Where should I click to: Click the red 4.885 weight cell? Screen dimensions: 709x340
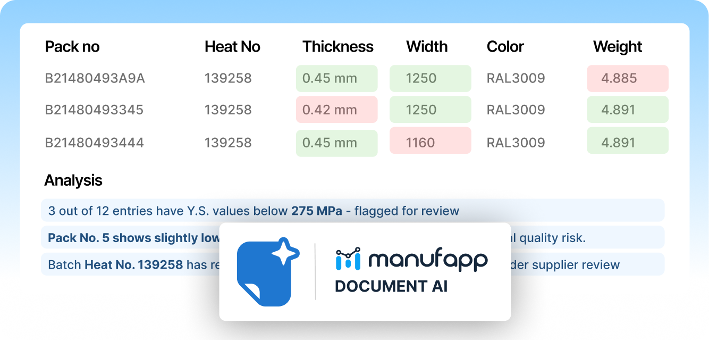[x=627, y=79]
